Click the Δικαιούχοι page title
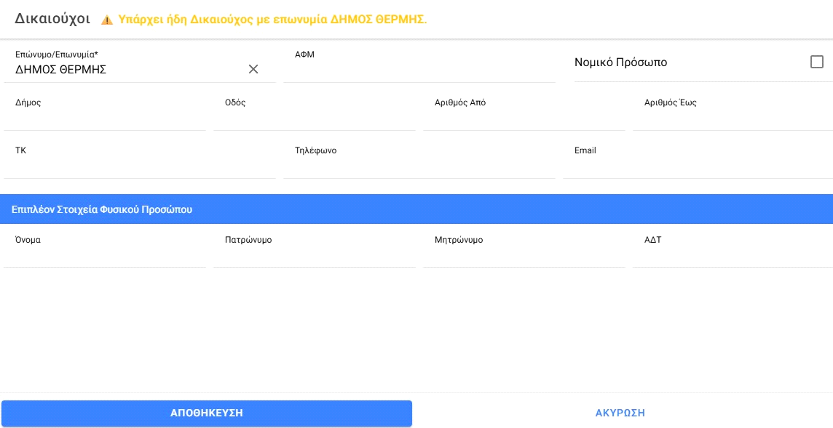The height and width of the screenshot is (428, 833). (x=52, y=20)
